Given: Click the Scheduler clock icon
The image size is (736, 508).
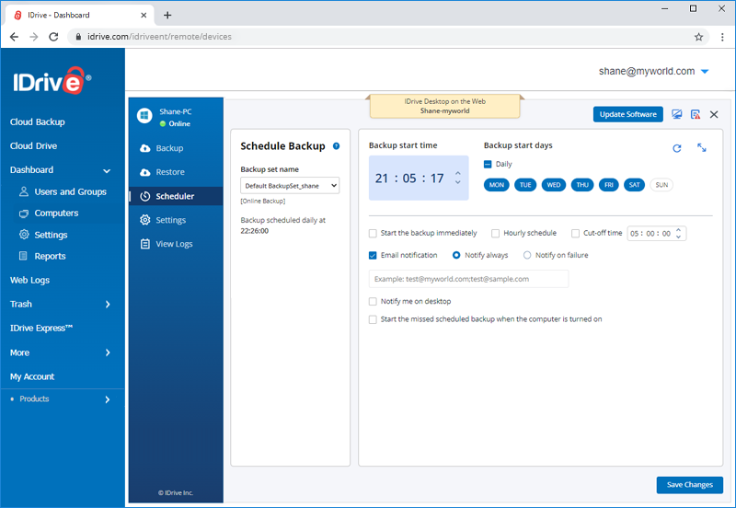Looking at the screenshot, I should (145, 196).
